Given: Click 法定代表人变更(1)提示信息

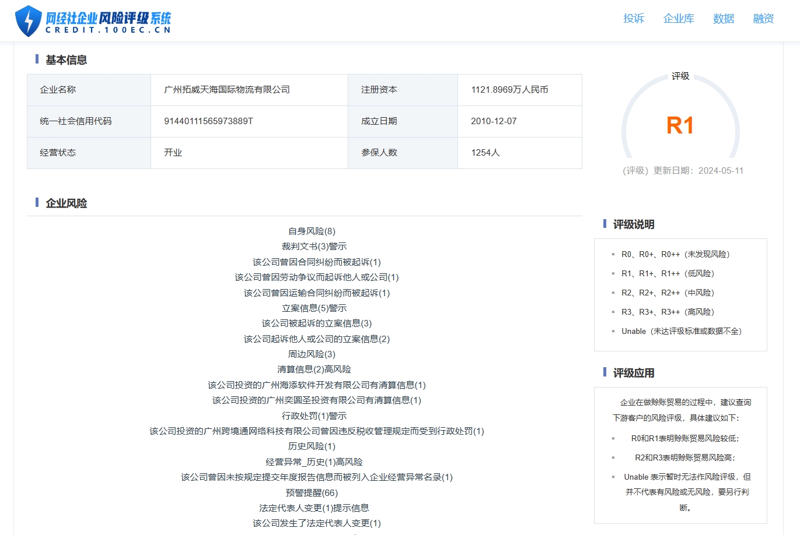Looking at the screenshot, I should 314,508.
